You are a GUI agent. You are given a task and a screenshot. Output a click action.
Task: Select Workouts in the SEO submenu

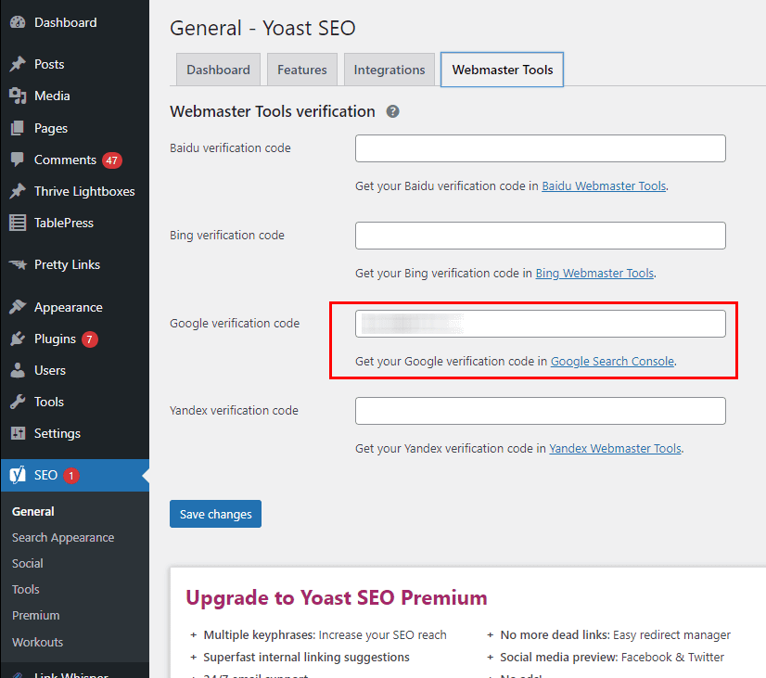(x=37, y=642)
